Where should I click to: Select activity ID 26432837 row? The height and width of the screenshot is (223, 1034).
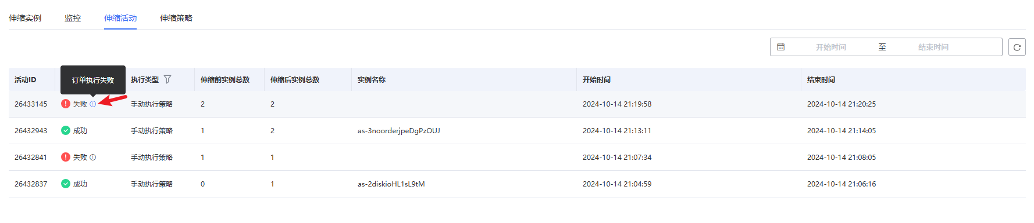[x=517, y=184]
